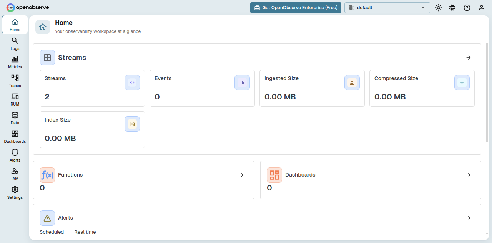Viewport: 492px width, 243px height.
Task: Open RUM in the sidebar
Action: [15, 99]
